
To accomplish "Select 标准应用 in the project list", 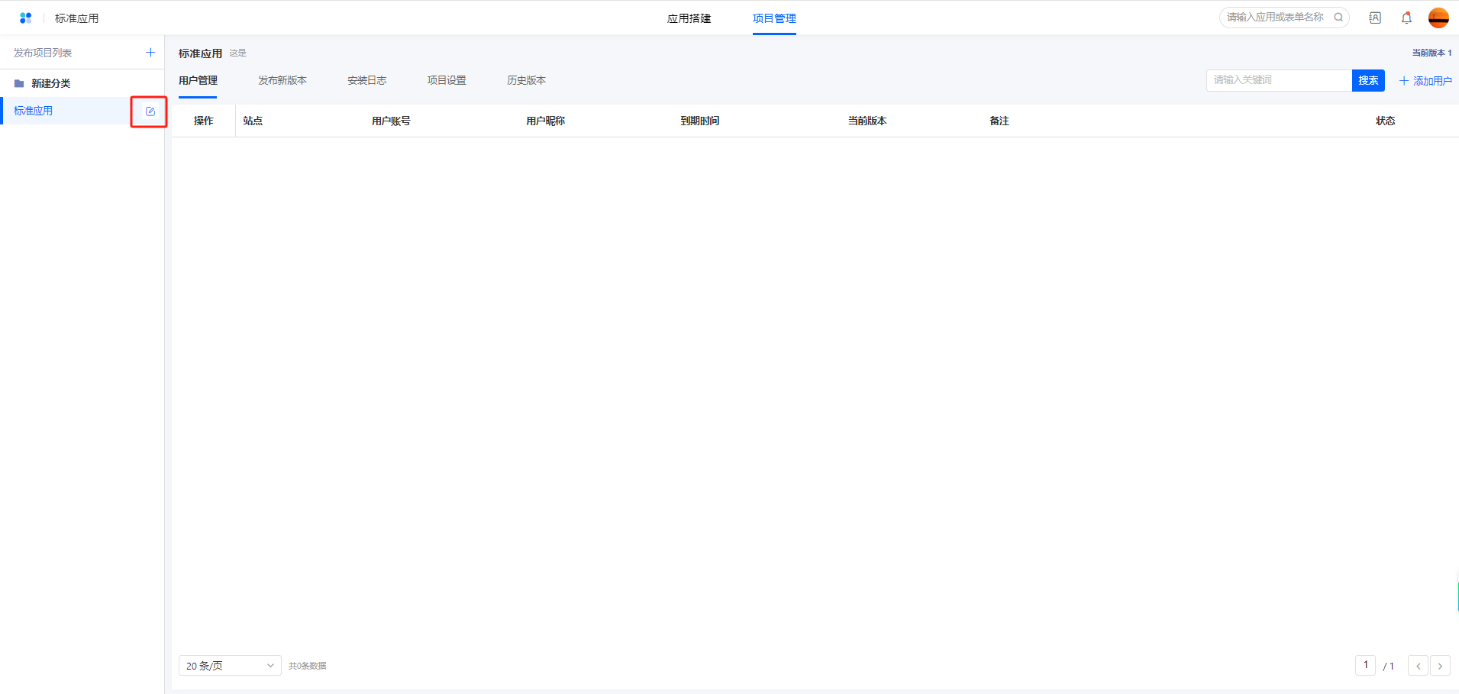I will click(34, 111).
